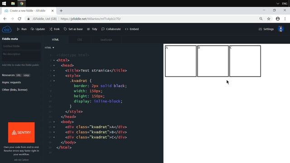290x163 pixels.
Task: Collapse the <title> line fold arrow
Action: pos(54,71)
